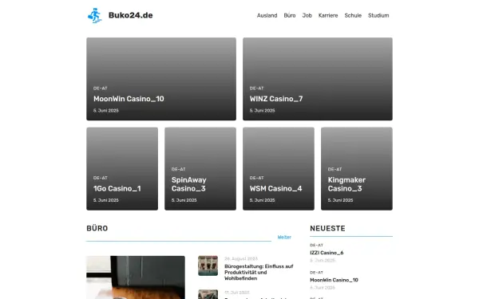Open the Buko24.de site title link
479x299 pixels.
click(130, 15)
